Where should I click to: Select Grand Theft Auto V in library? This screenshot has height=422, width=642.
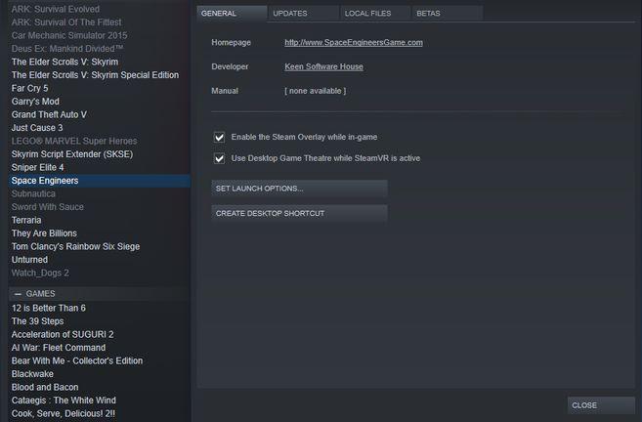coord(49,114)
